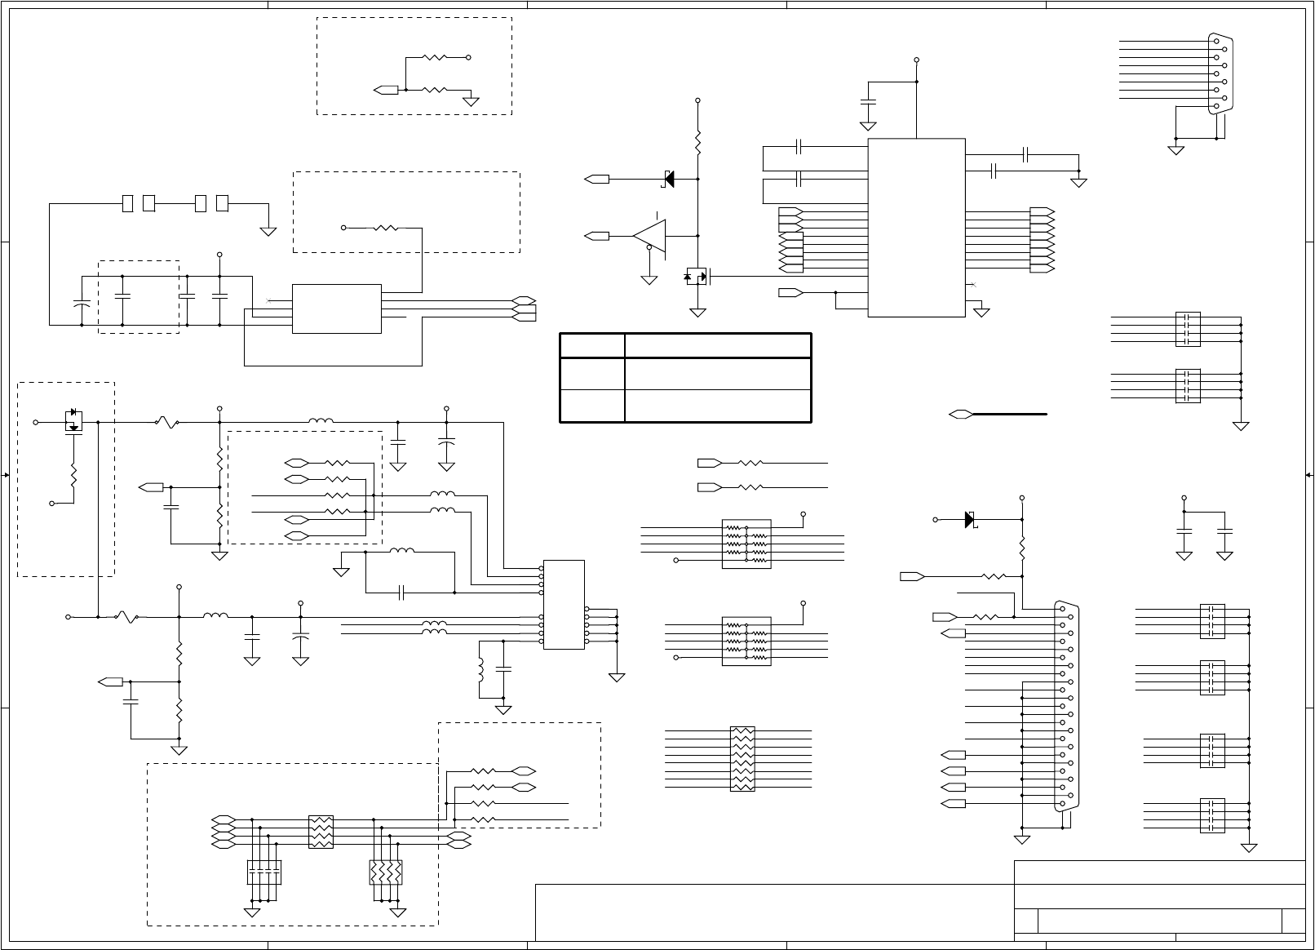Select the small IC block beside polarized capacitor
Image resolution: width=1315 pixels, height=950 pixels.
[337, 309]
